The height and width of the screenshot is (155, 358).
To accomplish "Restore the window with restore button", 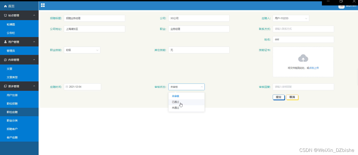I will 341,2.
